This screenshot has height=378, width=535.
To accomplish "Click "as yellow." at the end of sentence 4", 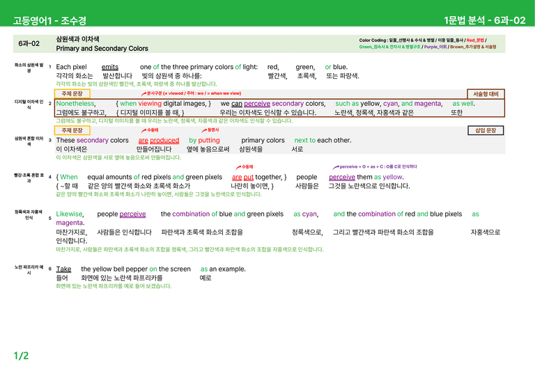I will point(389,177).
